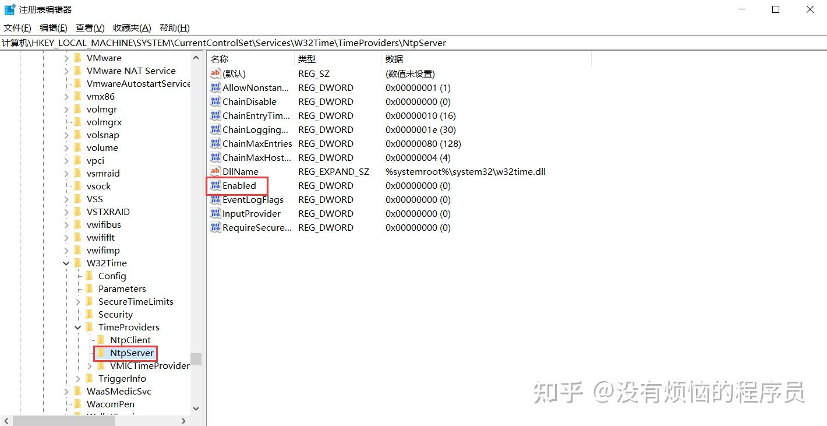The height and width of the screenshot is (426, 827).
Task: Click the ab string icon beside DllName
Action: tap(215, 171)
